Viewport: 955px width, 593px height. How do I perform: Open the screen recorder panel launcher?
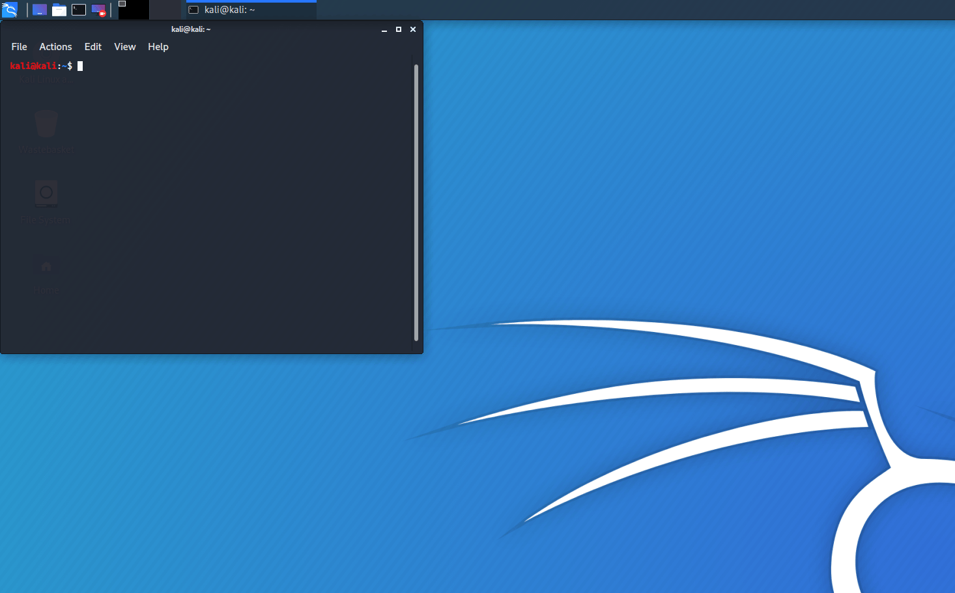98,10
